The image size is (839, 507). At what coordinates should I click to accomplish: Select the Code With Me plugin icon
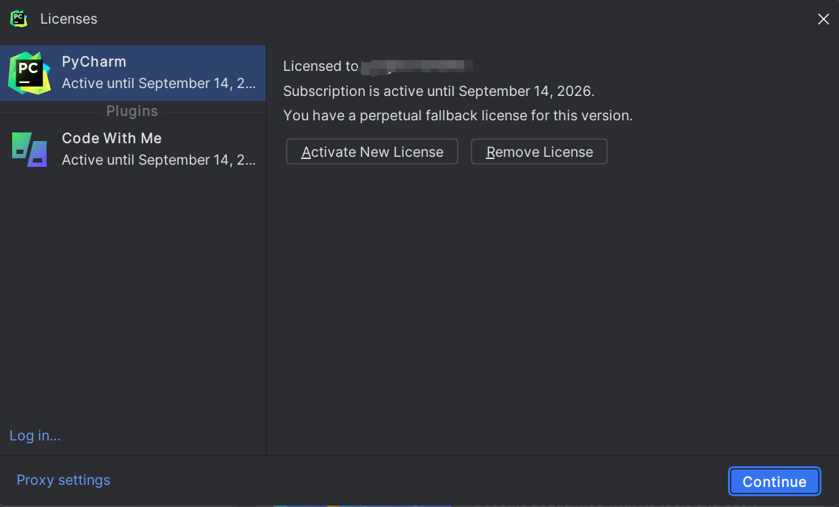coord(29,149)
